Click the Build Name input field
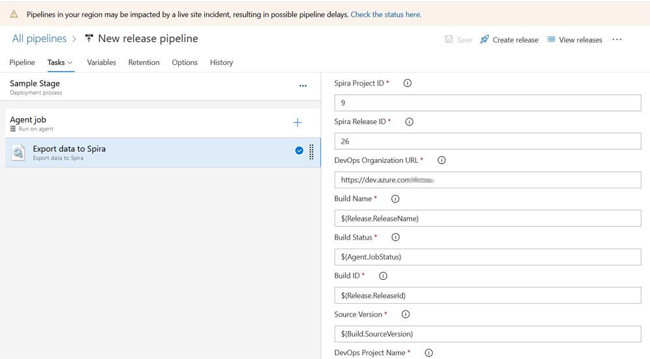 tap(487, 218)
